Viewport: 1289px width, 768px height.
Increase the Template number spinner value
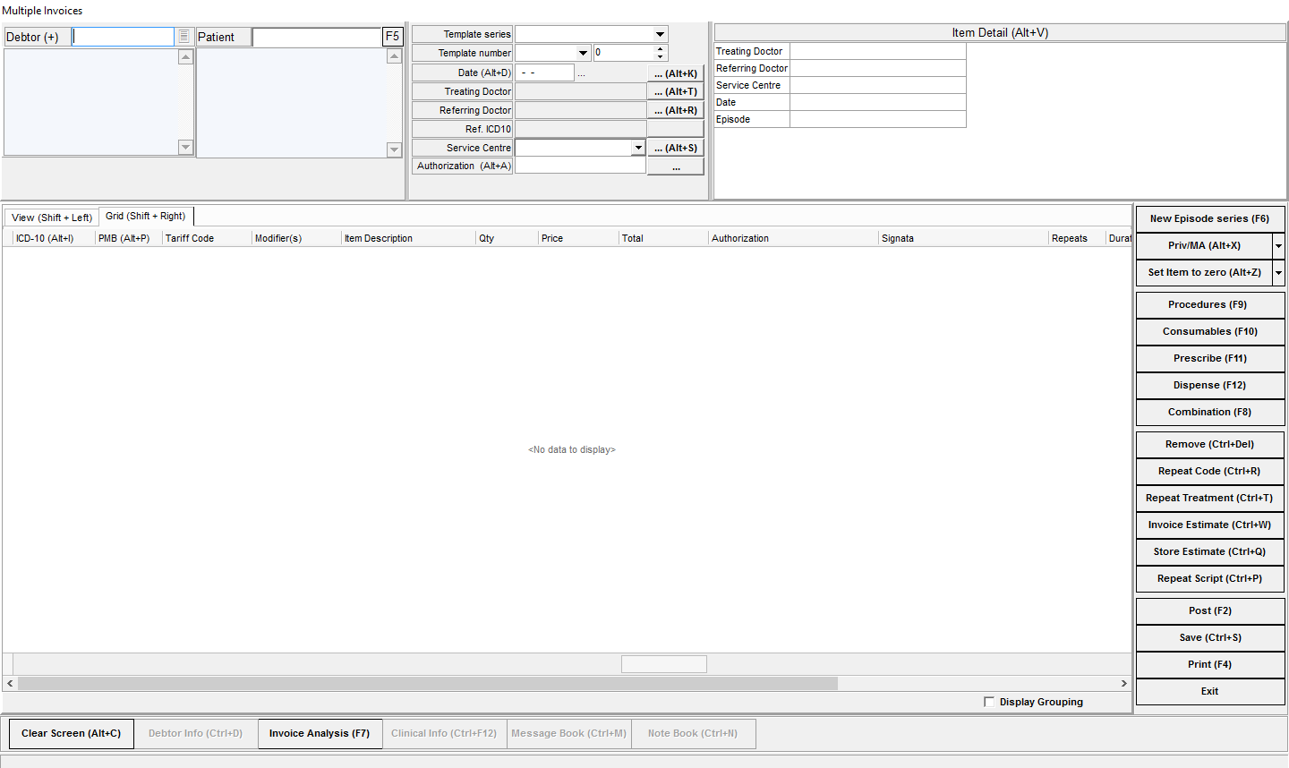pos(661,49)
